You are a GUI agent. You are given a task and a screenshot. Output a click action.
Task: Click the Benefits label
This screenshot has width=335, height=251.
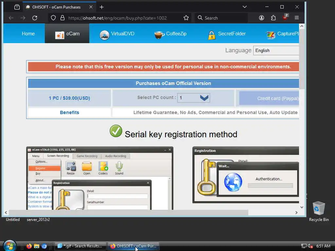click(69, 112)
